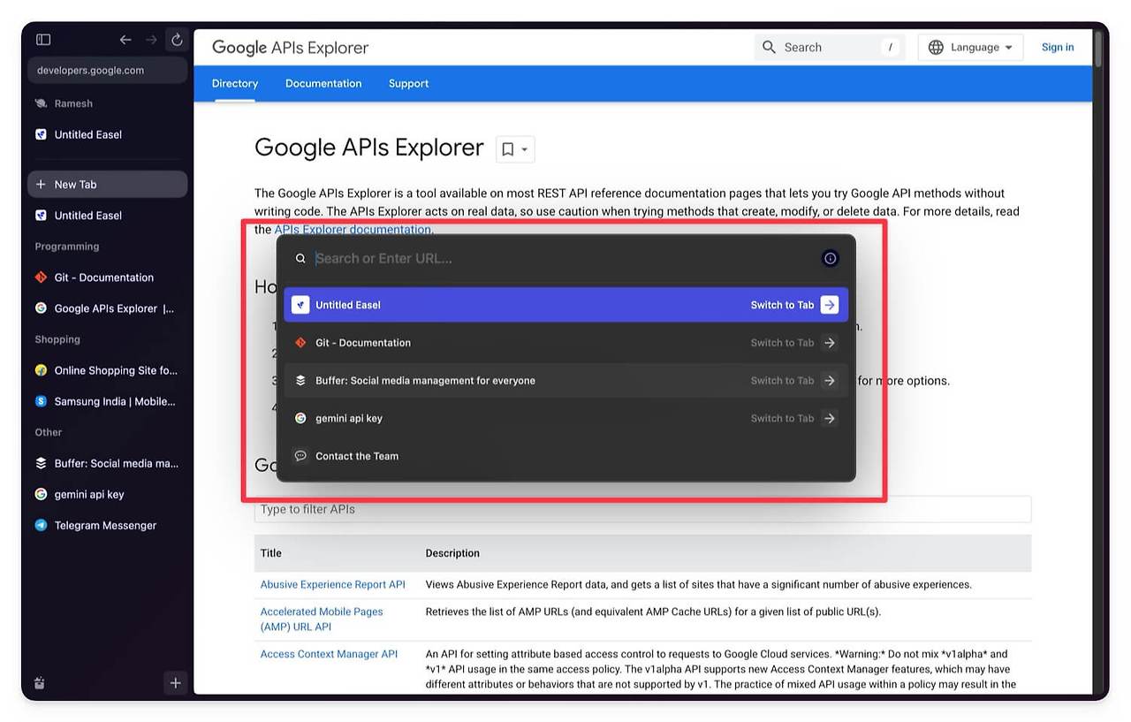Image resolution: width=1131 pixels, height=722 pixels.
Task: Select the gemini api key result in the command bar
Action: (x=565, y=419)
